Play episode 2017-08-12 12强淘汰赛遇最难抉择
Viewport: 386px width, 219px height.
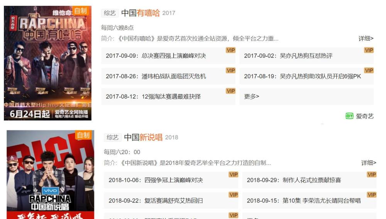click(x=168, y=97)
